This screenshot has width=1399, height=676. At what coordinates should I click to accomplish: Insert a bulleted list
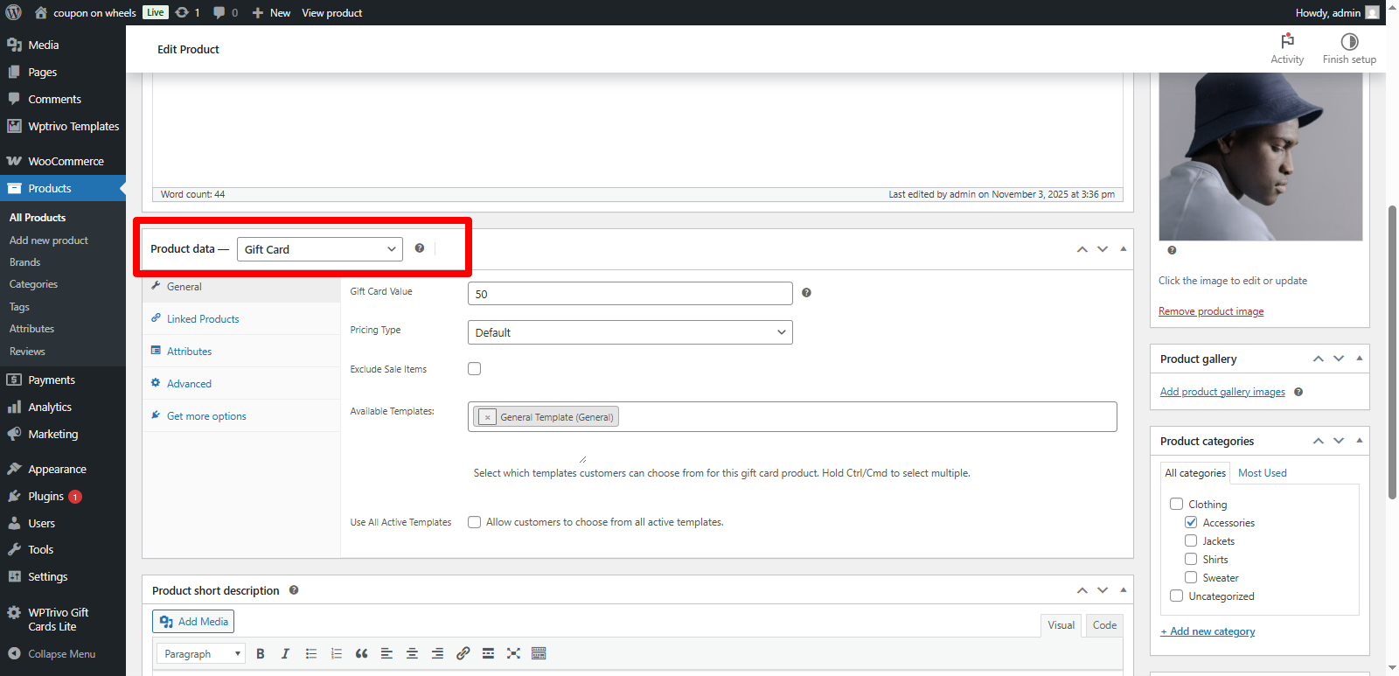pos(310,653)
